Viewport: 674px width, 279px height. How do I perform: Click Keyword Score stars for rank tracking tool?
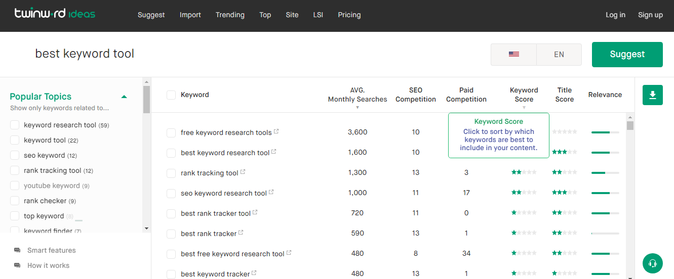coord(524,172)
